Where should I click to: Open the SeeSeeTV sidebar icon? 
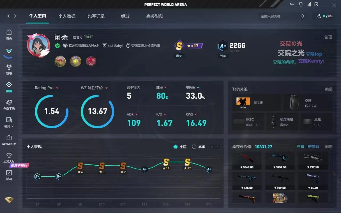tap(9, 140)
